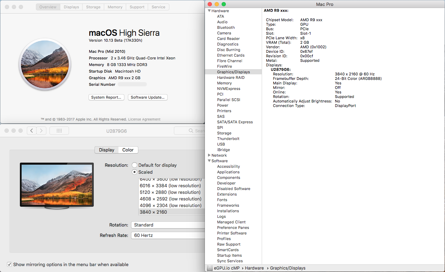Open the Storage tab
Viewport: 445px width, 272px height.
93,7
